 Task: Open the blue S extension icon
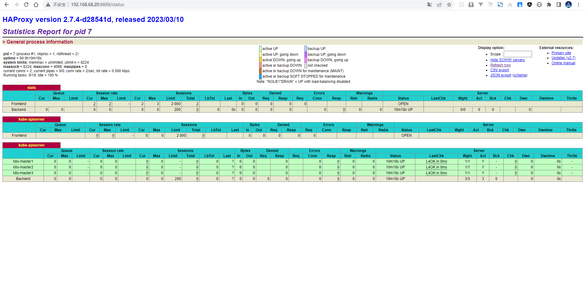500,5
